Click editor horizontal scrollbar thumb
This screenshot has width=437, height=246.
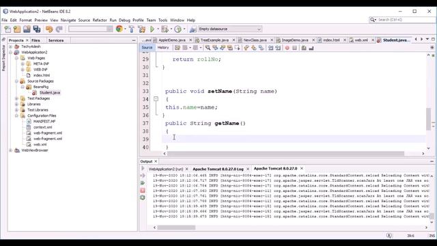285,154
